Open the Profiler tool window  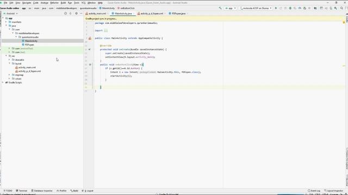(x=61, y=191)
